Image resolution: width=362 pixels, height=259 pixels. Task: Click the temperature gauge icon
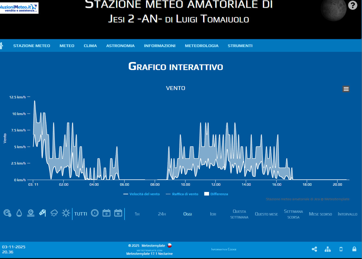(x=7, y=213)
